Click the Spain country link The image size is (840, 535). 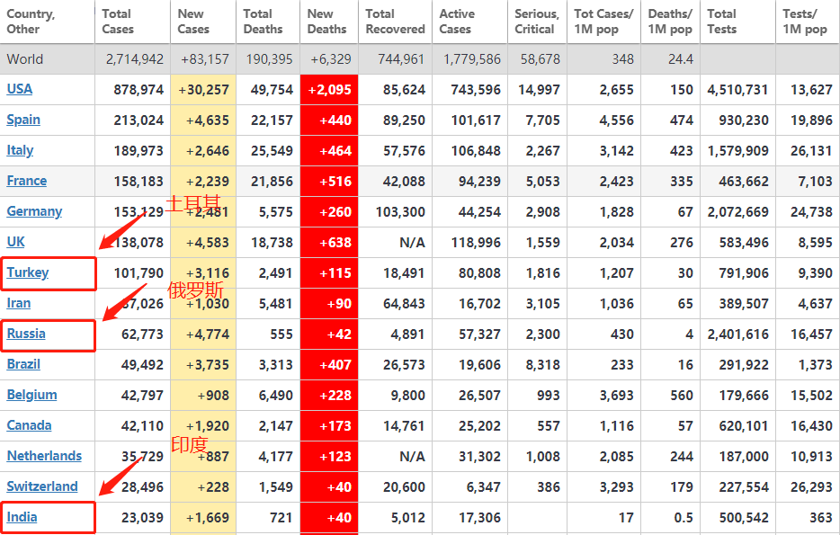point(23,120)
